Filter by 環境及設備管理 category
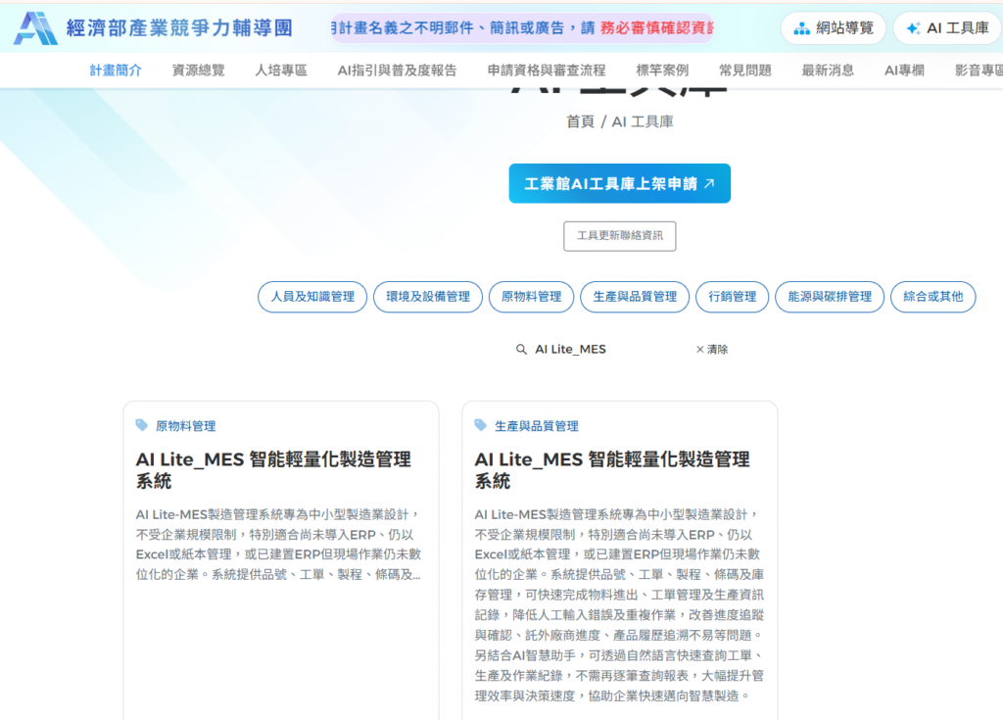Image resolution: width=1003 pixels, height=720 pixels. point(428,297)
